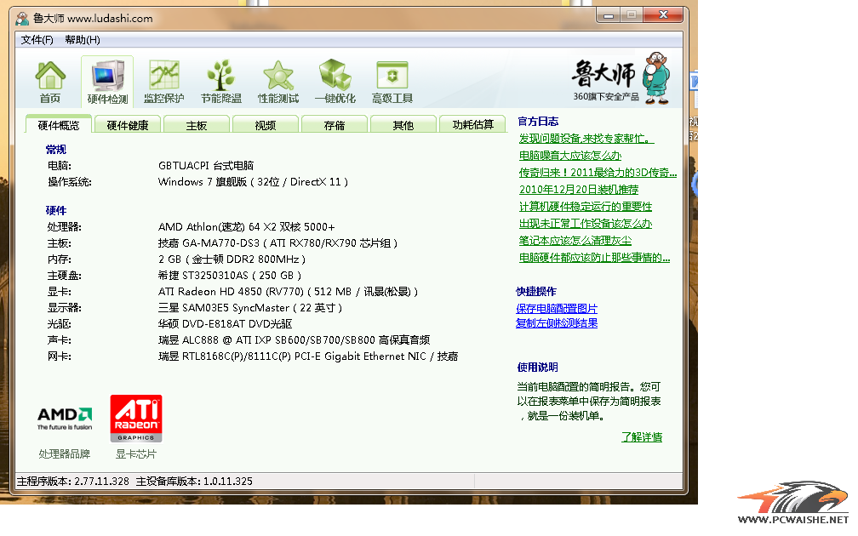Switch to the 视频 tab
Screen dimensions: 858x536
(266, 125)
